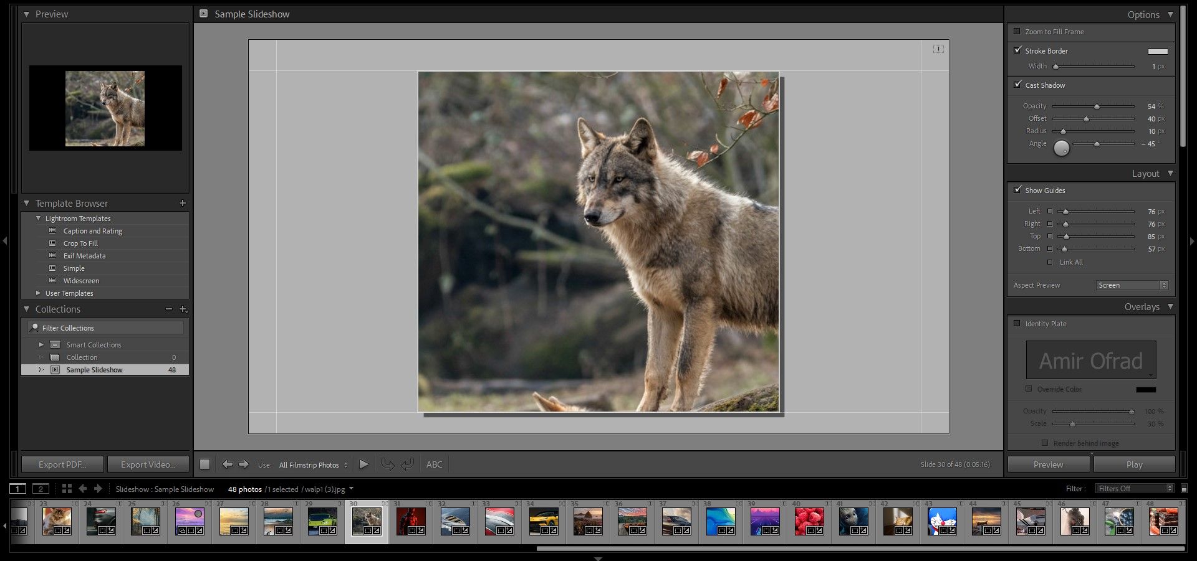1197x561 pixels.
Task: Click the warning badge on slide corner
Action: pyautogui.click(x=938, y=49)
